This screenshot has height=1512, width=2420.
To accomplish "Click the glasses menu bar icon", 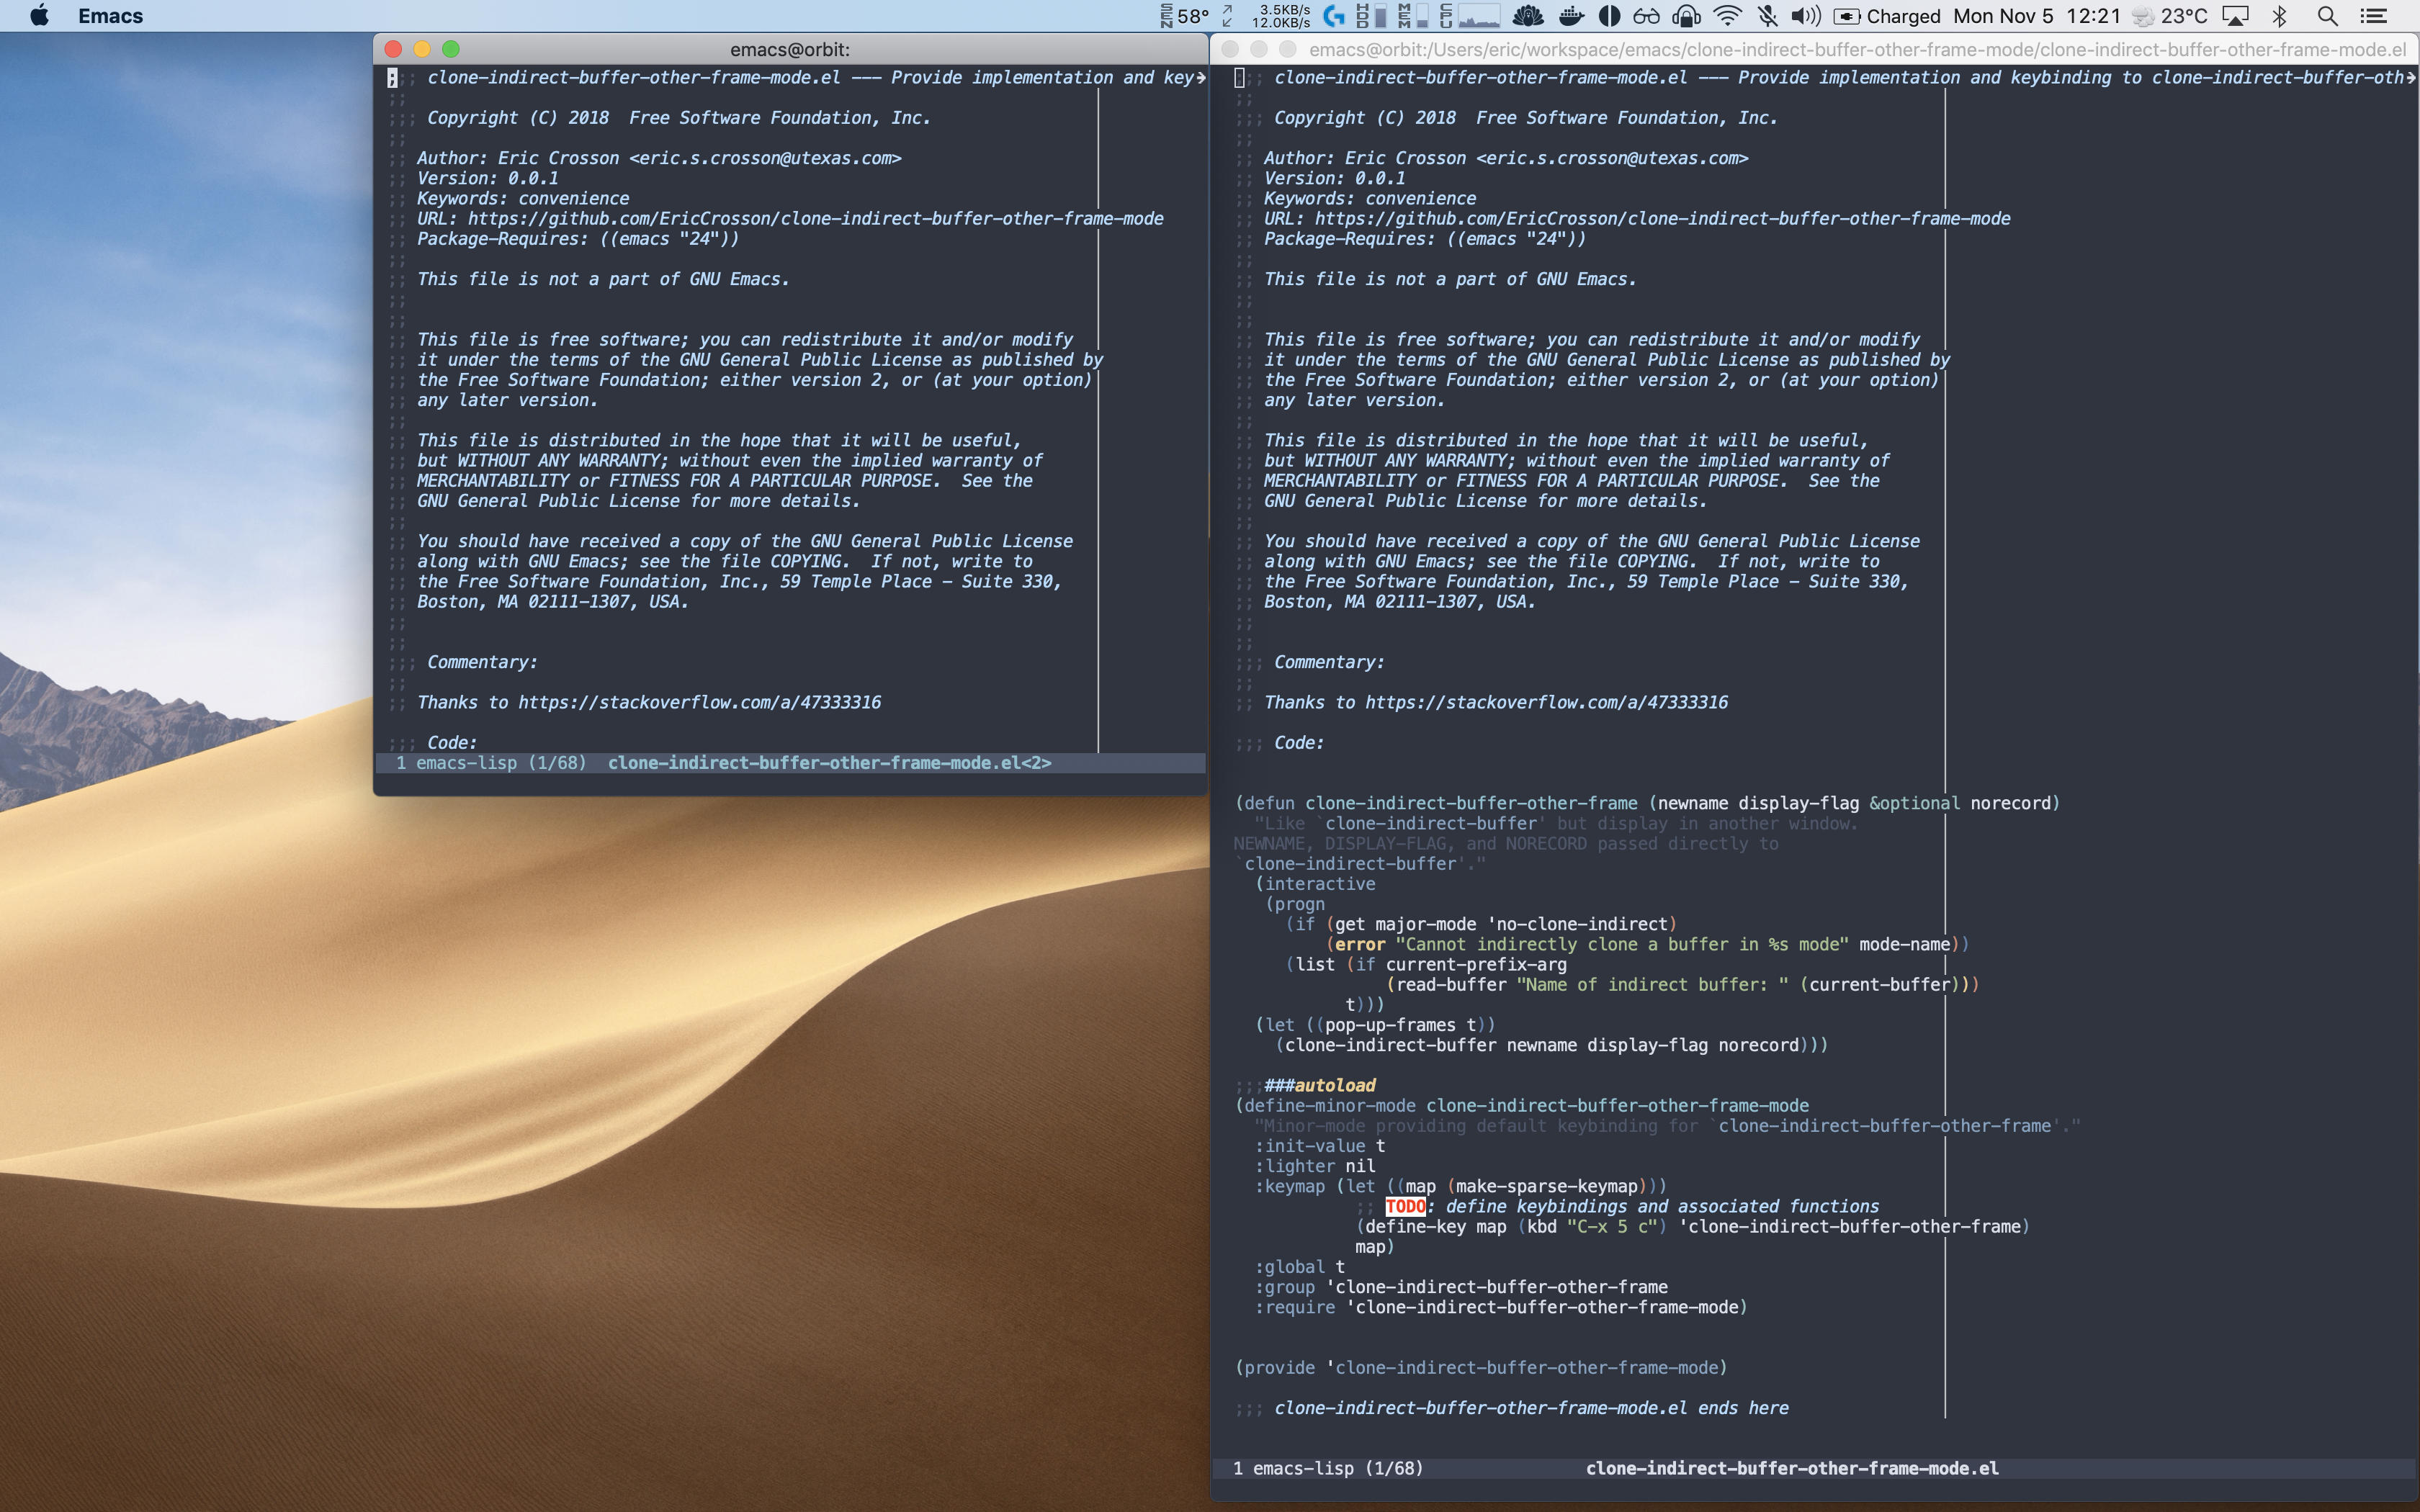I will 1646,16.
